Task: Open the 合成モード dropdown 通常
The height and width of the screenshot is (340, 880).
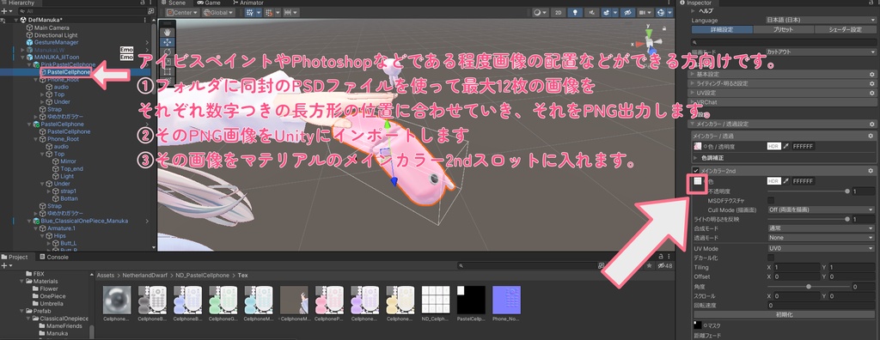Action: pos(821,228)
